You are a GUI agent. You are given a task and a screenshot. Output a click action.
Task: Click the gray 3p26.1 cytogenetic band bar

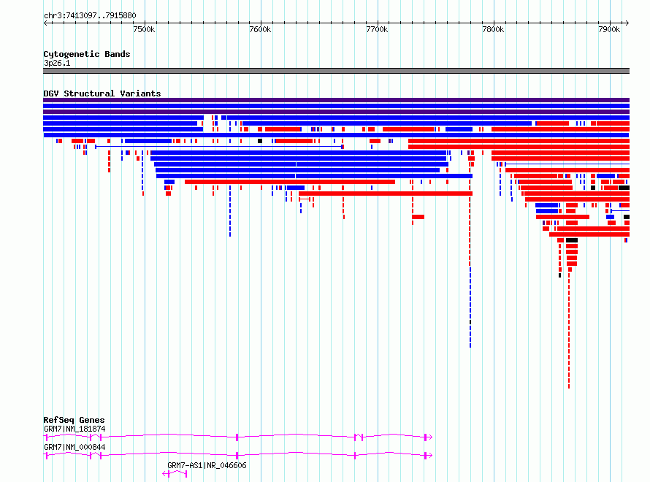336,71
